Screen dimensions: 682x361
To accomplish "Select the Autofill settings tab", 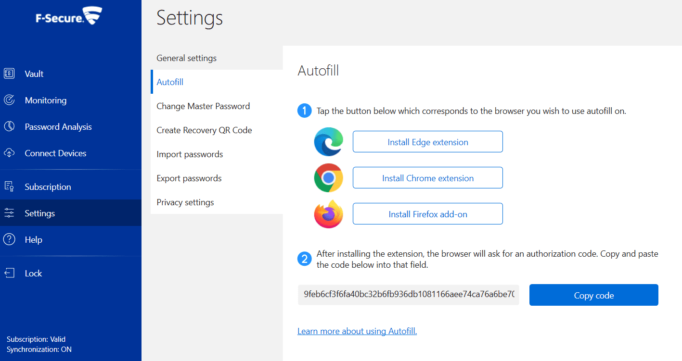I will click(x=217, y=82).
